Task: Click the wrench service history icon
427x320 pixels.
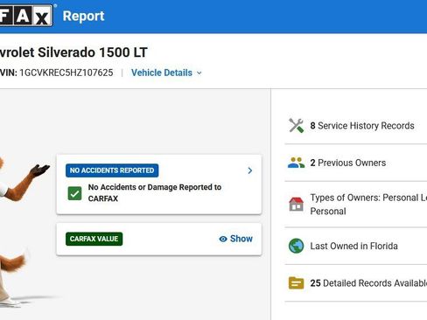Action: [296, 126]
